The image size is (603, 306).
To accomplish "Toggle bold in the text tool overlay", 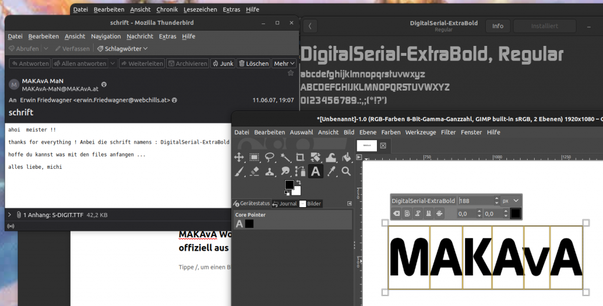I will 407,214.
